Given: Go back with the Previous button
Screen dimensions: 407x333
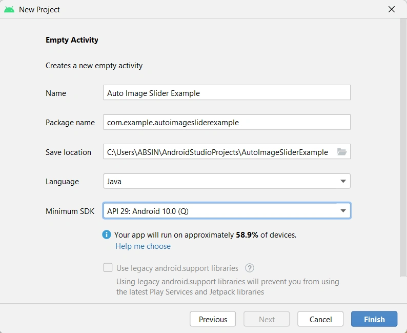Looking at the screenshot, I should point(213,319).
